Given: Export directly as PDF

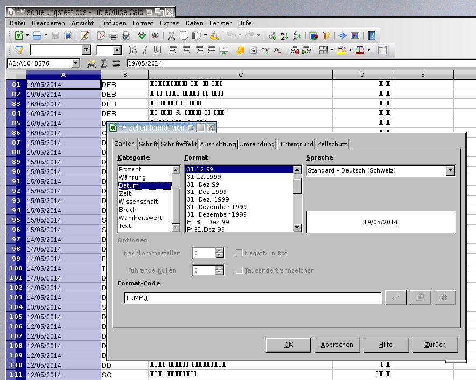Looking at the screenshot, I should click(x=101, y=35).
